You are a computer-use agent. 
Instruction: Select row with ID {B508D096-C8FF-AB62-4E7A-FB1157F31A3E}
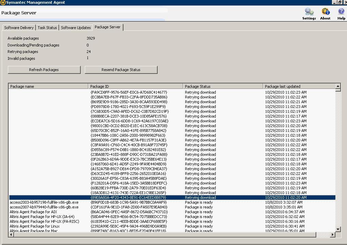click(172, 140)
